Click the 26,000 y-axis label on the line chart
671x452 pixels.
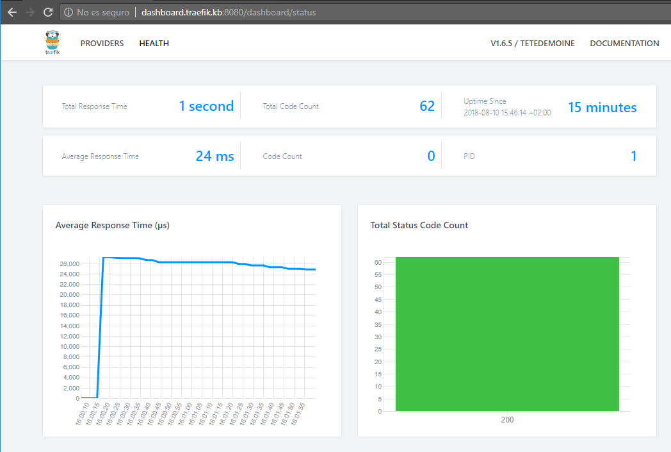[69, 264]
